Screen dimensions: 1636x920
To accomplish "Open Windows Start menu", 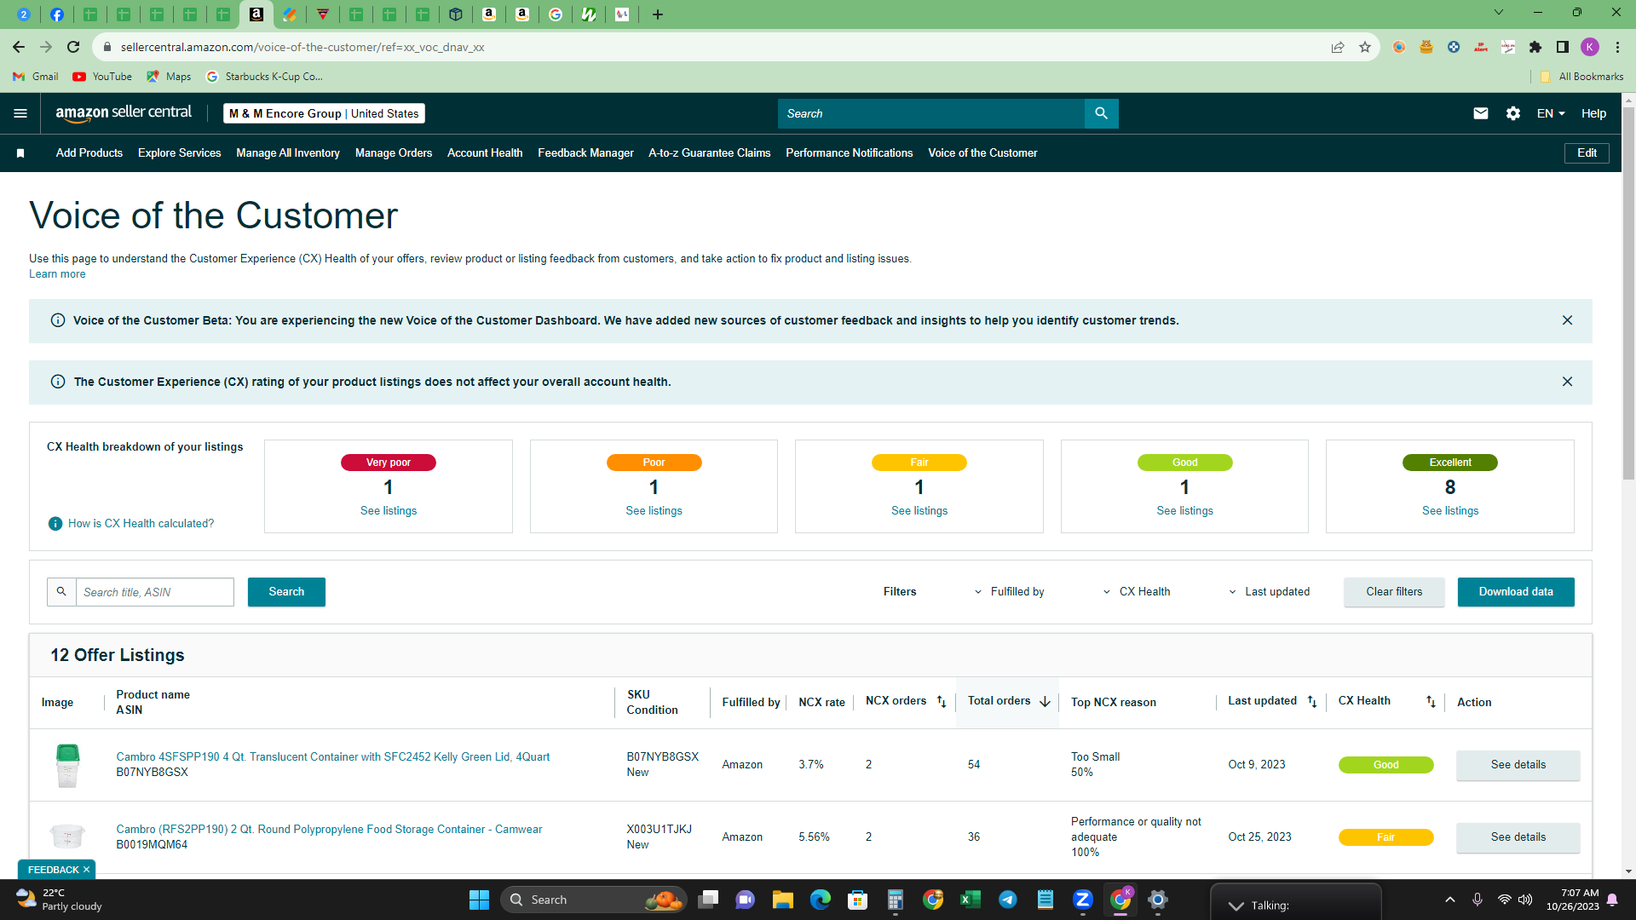I will tap(479, 900).
